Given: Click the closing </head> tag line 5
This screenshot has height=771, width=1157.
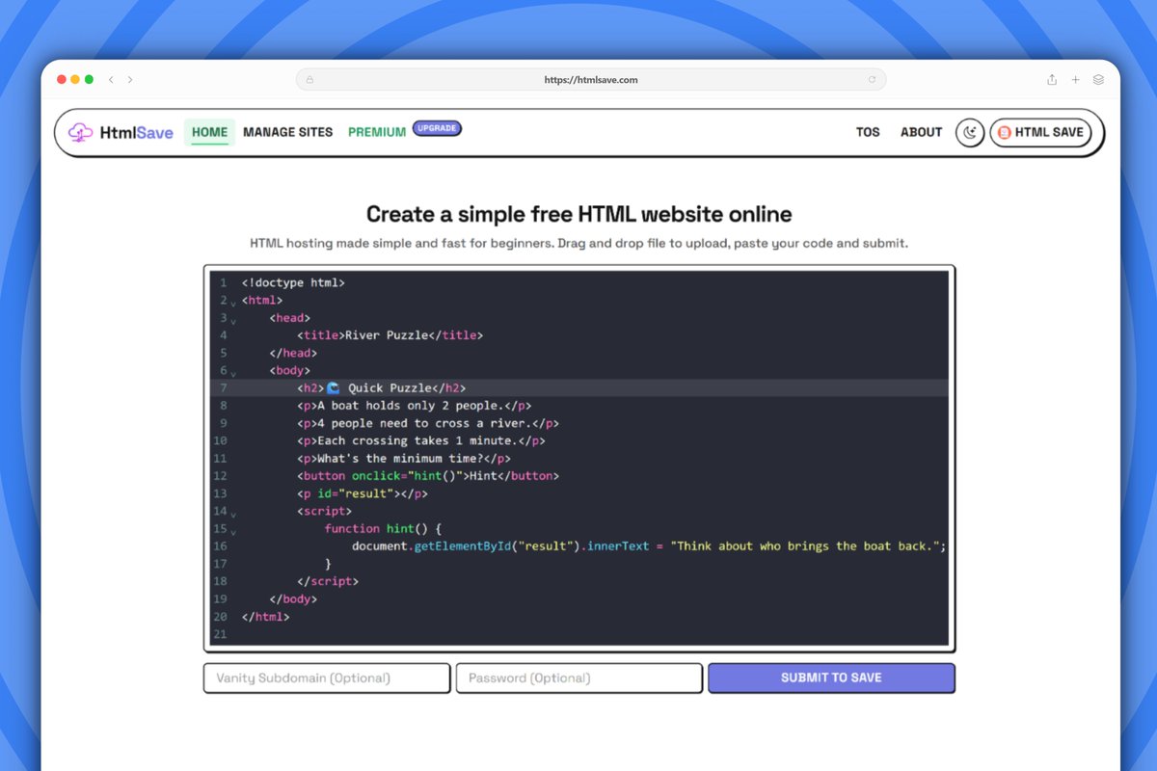Looking at the screenshot, I should tap(293, 353).
